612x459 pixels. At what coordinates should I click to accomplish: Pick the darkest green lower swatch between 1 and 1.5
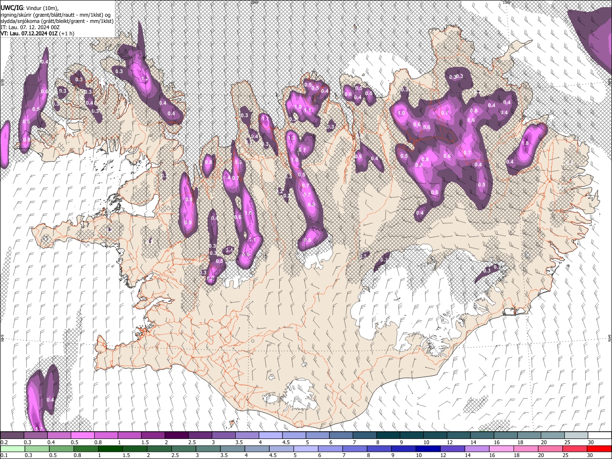coord(110,448)
